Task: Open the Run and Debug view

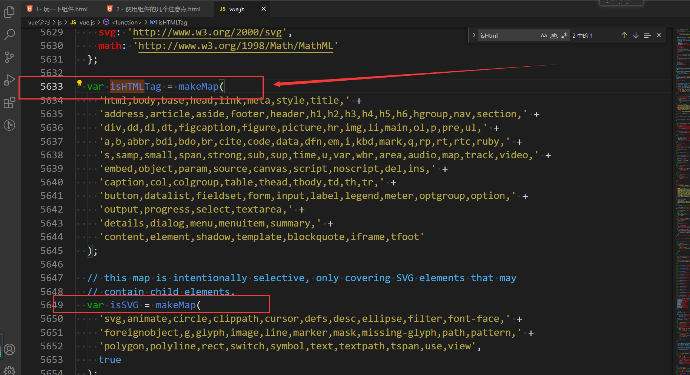Action: click(x=9, y=80)
